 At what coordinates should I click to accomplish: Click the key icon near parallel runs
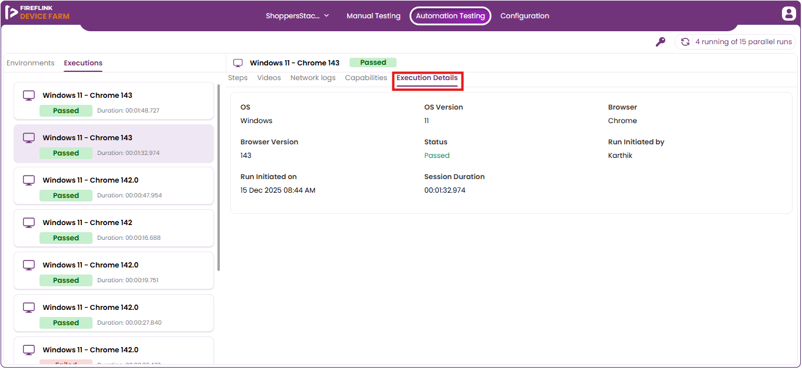pyautogui.click(x=661, y=42)
